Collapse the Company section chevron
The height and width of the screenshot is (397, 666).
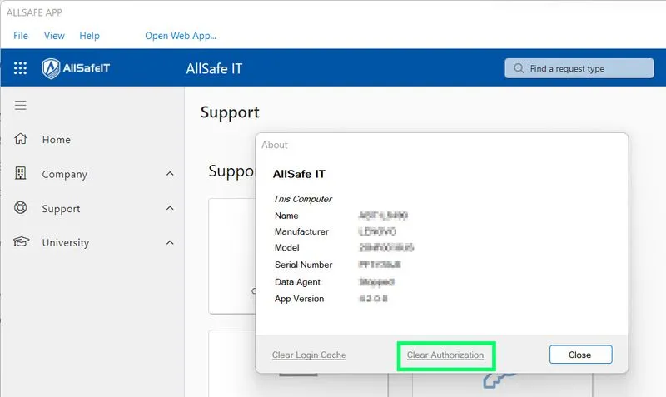170,174
